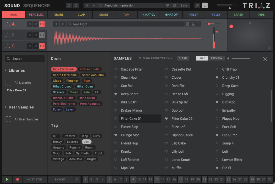Click inside the library search field
275x184 pixels.
point(24,59)
